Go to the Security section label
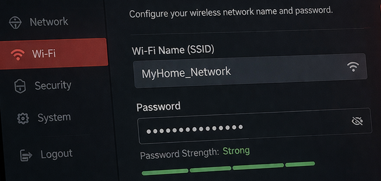The width and height of the screenshot is (381, 181). tap(53, 85)
